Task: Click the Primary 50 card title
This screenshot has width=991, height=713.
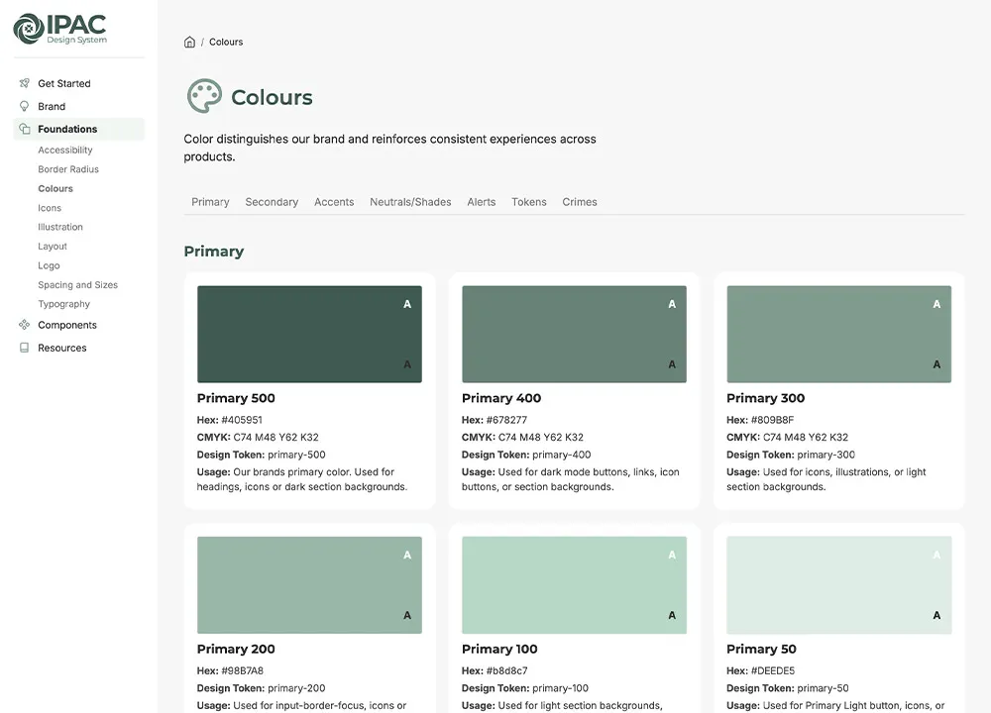Action: [x=761, y=649]
